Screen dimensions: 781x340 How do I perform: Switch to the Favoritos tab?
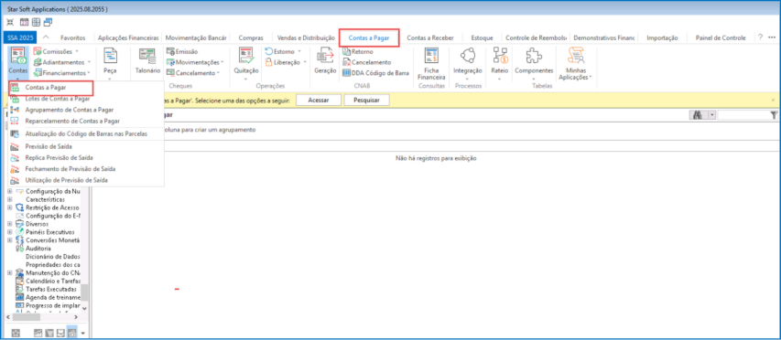(73, 37)
